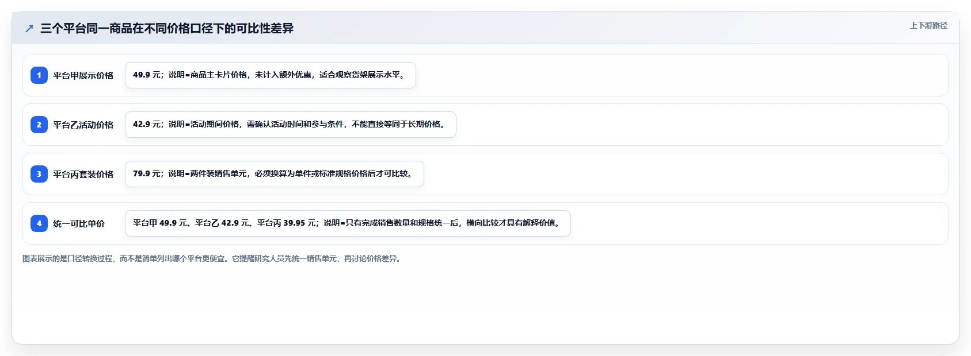Click the chart title 三个平台同一商品在不同价格口径下的可比性差异

167,29
